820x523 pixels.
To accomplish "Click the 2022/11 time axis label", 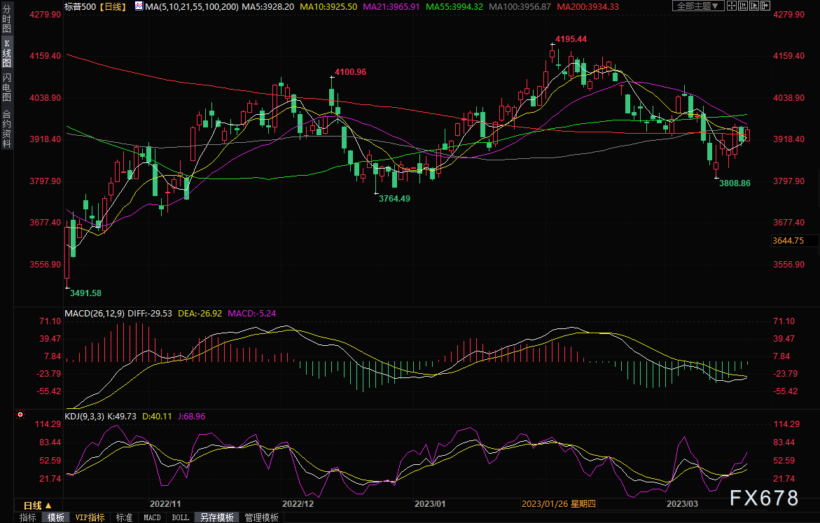I will 165,503.
